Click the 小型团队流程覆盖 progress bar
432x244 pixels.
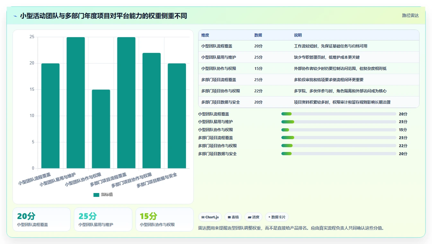pos(339,114)
